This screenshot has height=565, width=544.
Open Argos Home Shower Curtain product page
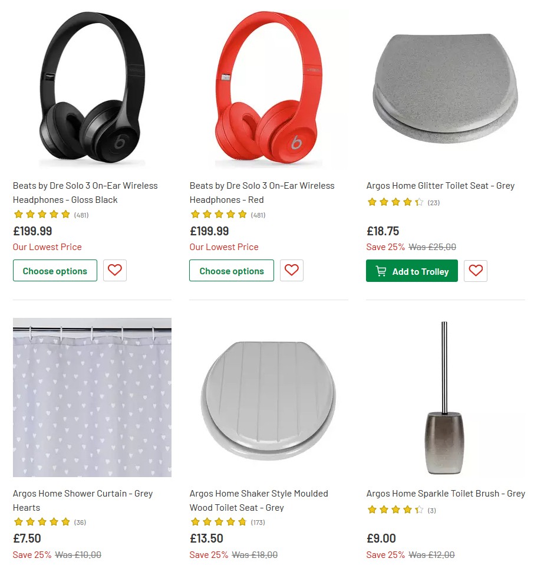[83, 500]
